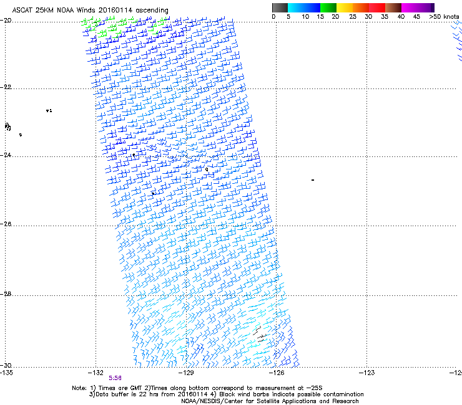Screen dimensions: 462x405
Task: Click the latitude label '-20'
Action: (x=6, y=21)
